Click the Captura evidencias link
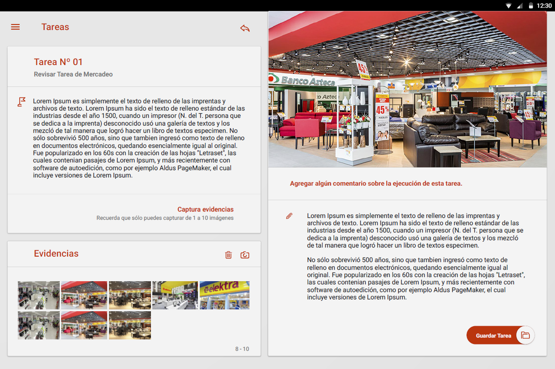This screenshot has width=555, height=369. pos(205,209)
